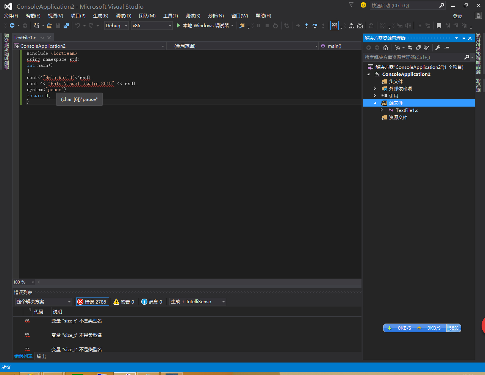Screen dimensions: 485x375
Task: Click the Show All Files icon
Action: click(427, 48)
